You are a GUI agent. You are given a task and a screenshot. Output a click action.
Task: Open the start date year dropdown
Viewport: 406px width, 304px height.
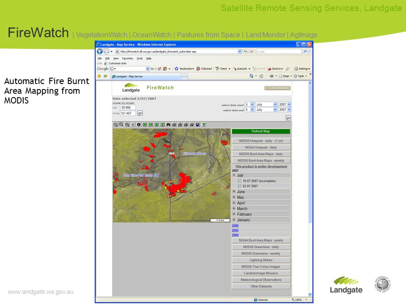click(285, 104)
